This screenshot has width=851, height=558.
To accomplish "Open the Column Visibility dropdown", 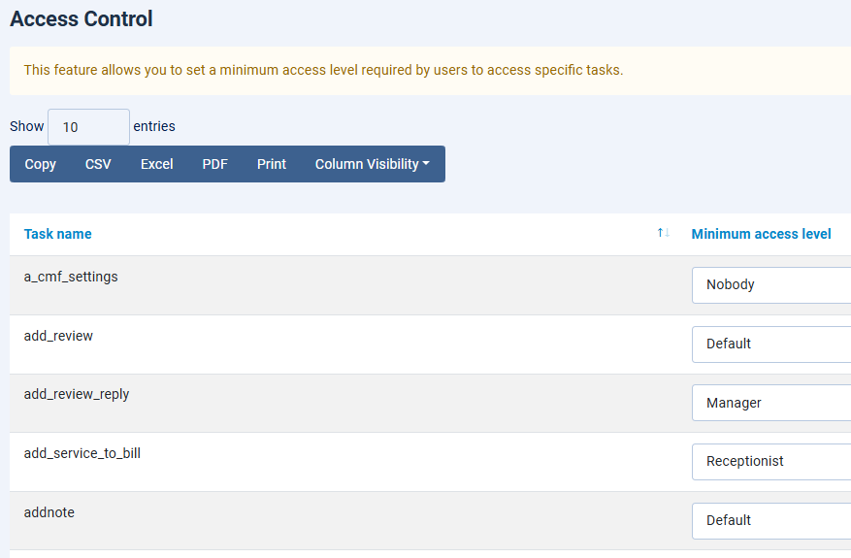I will 372,164.
